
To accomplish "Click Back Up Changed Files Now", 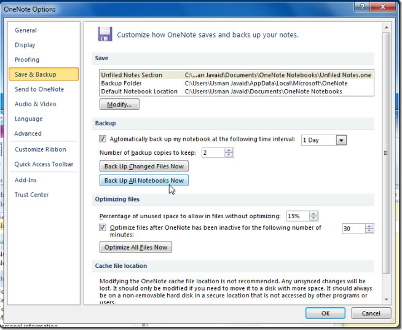I will tap(144, 167).
